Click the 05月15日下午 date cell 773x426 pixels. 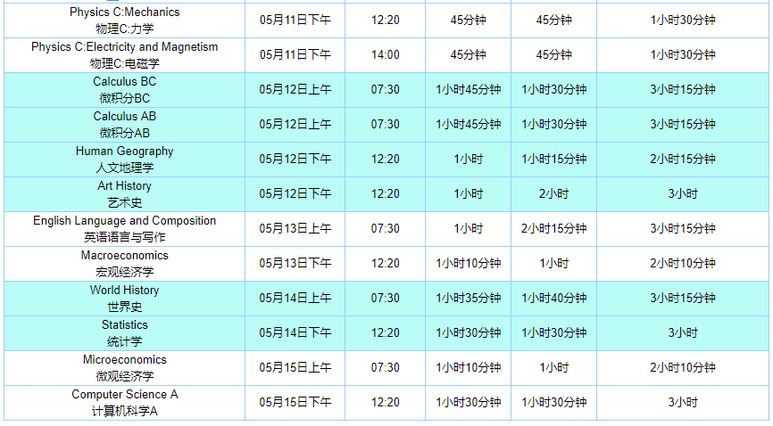pos(295,403)
